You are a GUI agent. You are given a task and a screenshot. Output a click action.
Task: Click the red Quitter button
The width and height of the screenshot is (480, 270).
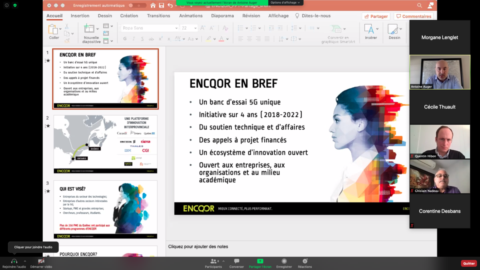[469, 263]
